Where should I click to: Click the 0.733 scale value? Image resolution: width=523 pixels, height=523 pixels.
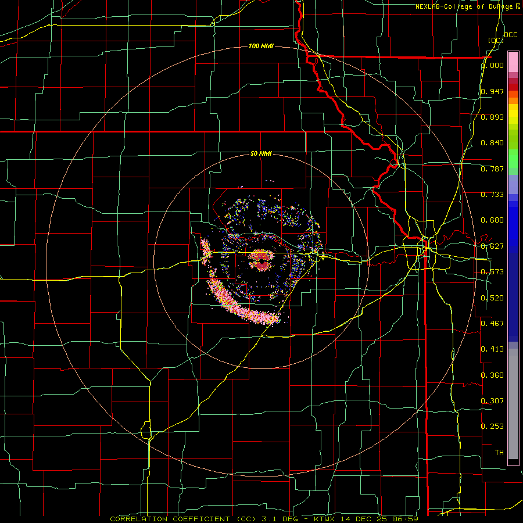(x=492, y=195)
